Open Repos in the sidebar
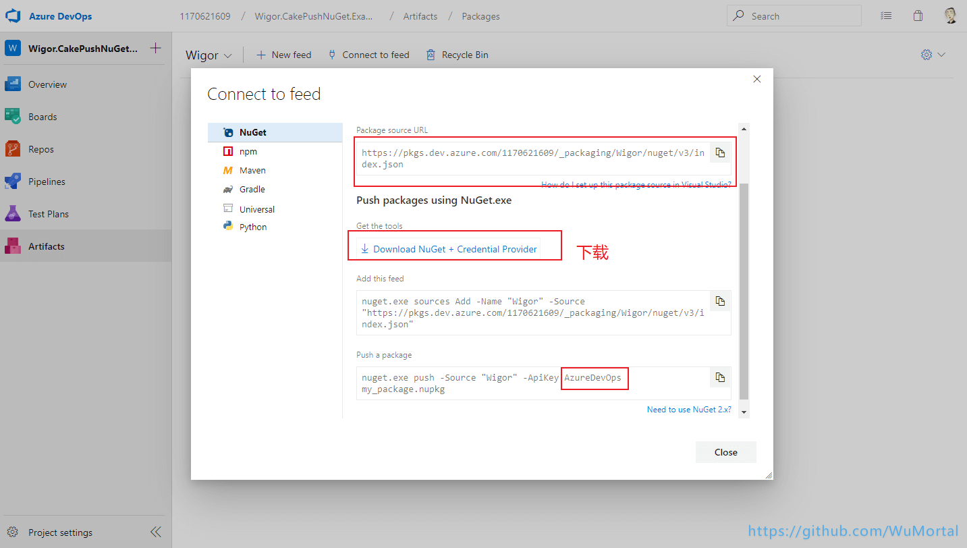 coord(86,149)
